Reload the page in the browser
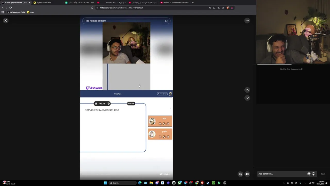 pyautogui.click(x=11, y=8)
